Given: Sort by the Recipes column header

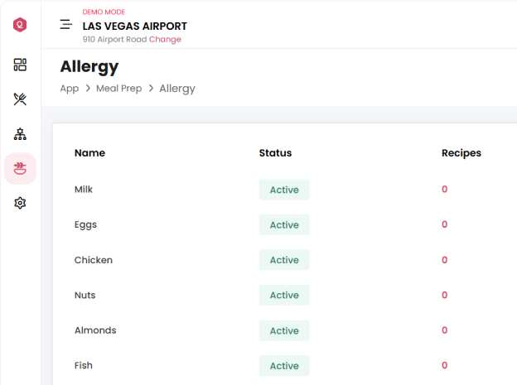Looking at the screenshot, I should click(x=461, y=153).
